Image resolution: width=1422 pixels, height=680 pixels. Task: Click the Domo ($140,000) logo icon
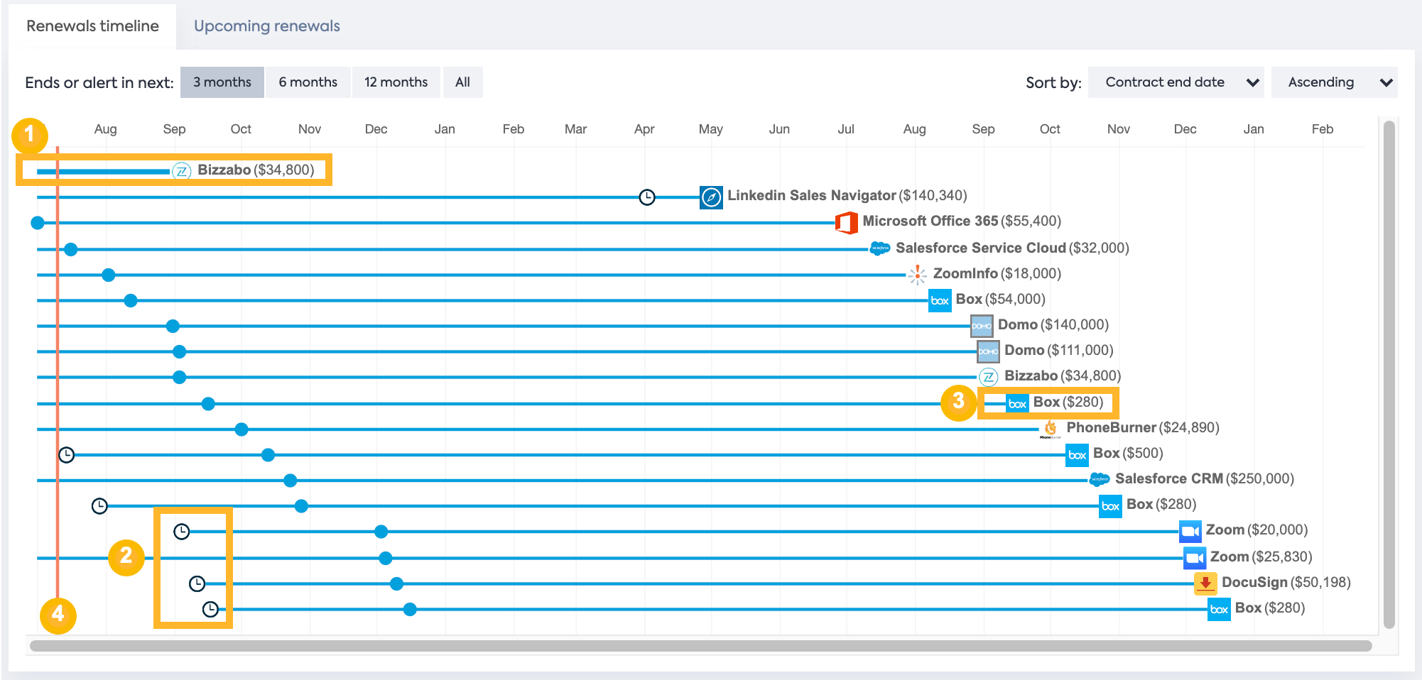click(x=982, y=326)
